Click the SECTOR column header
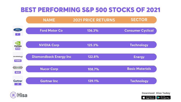181x102 pixels. point(139,20)
